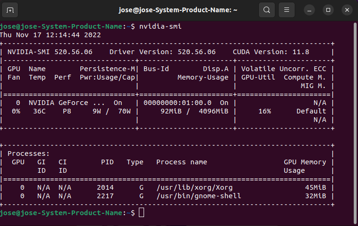Maximize the terminal window
This screenshot has width=358, height=226.
328,10
